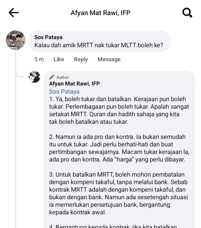Tap the back arrow icon

click(x=14, y=13)
